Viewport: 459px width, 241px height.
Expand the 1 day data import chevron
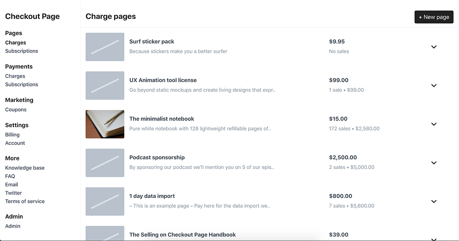coord(434,201)
